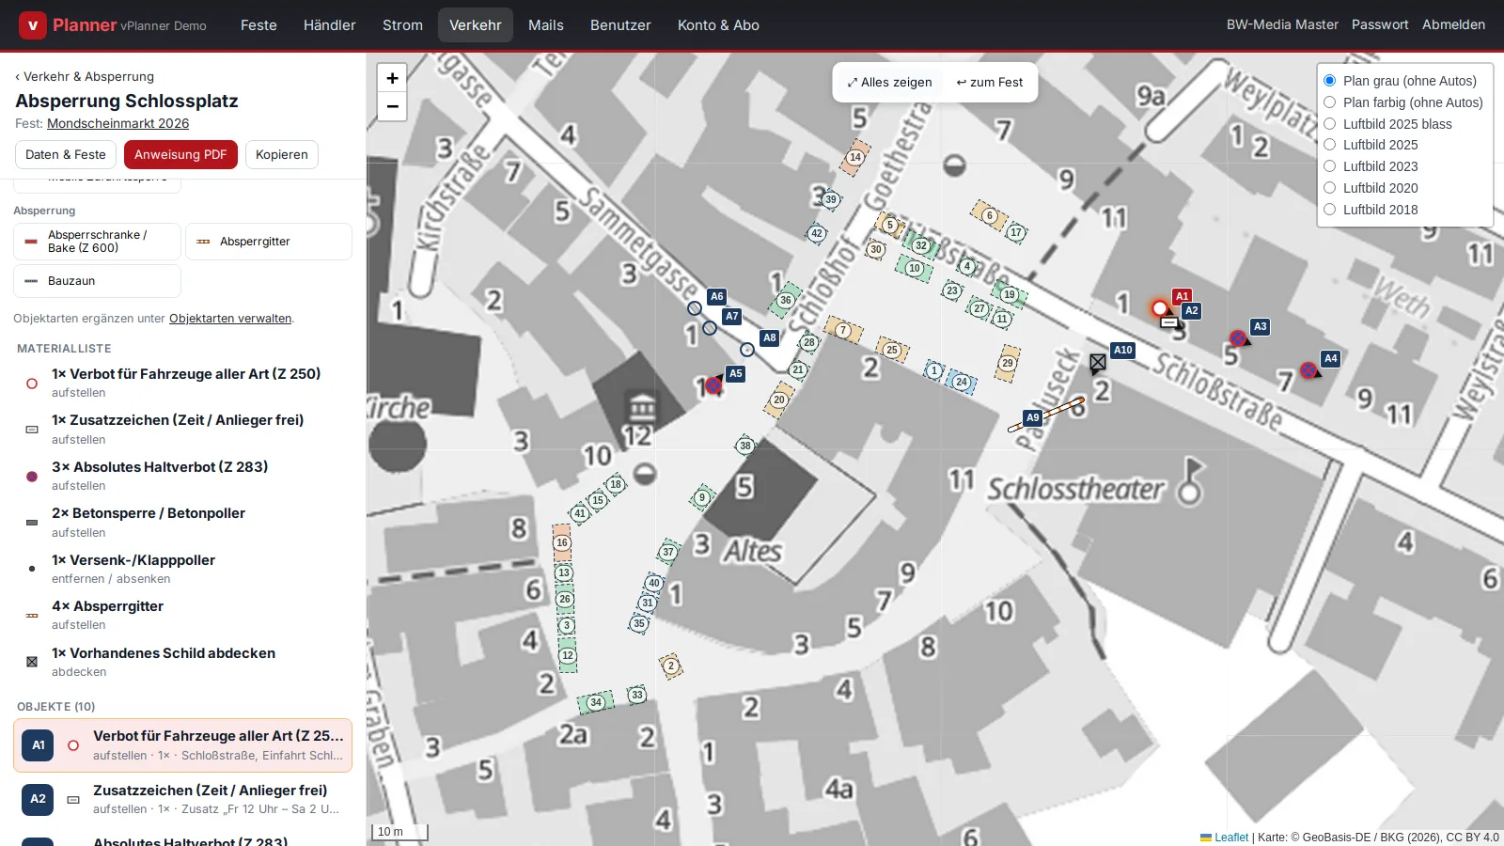Zoom in the map with plus button
Image resolution: width=1504 pixels, height=846 pixels.
point(392,78)
